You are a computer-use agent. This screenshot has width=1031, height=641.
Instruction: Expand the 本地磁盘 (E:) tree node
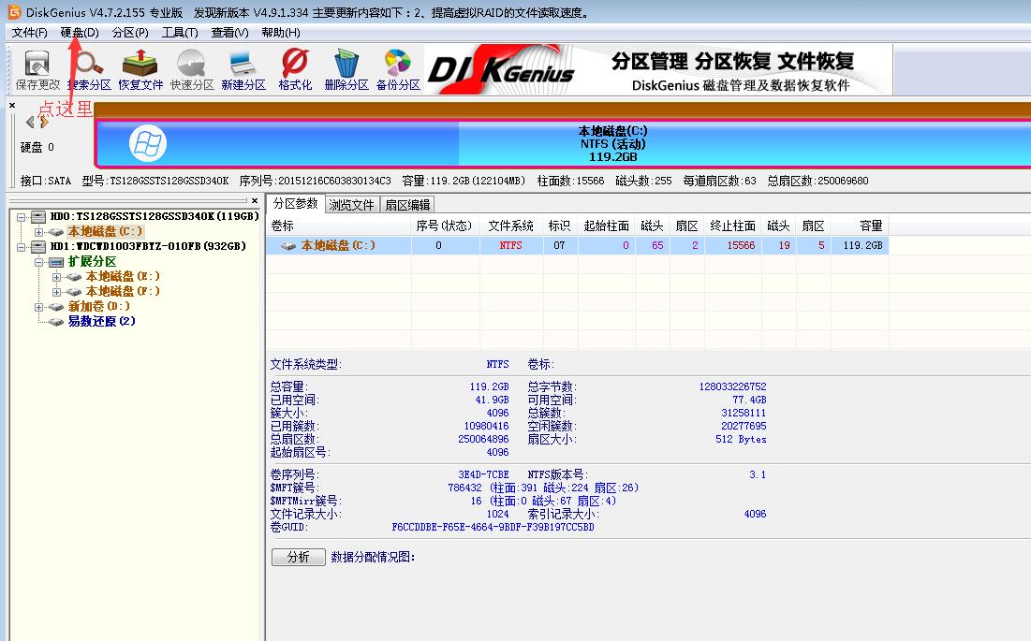coord(57,277)
